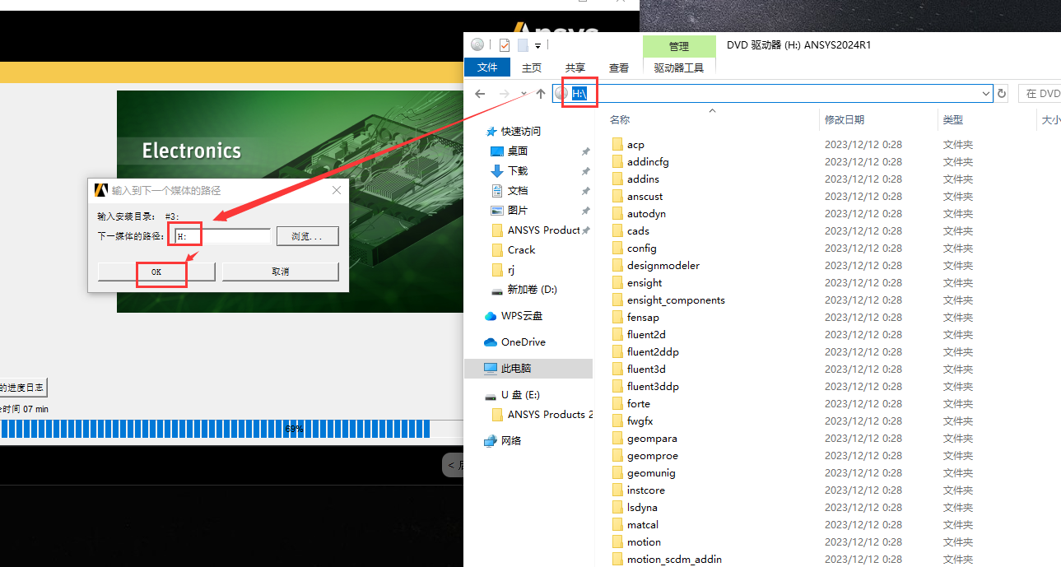Click the fluent2d folder icon

(618, 335)
